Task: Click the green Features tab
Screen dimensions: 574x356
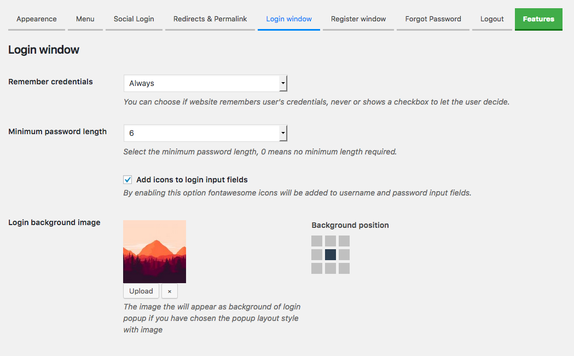Action: point(538,19)
